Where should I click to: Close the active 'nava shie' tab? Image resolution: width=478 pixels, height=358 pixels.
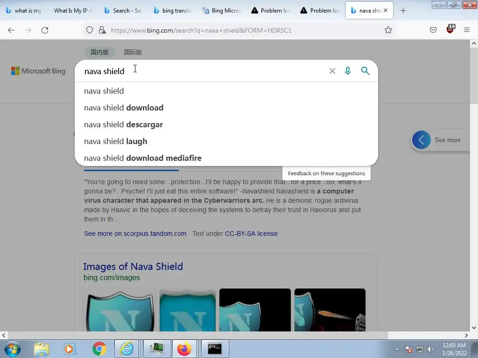click(386, 10)
